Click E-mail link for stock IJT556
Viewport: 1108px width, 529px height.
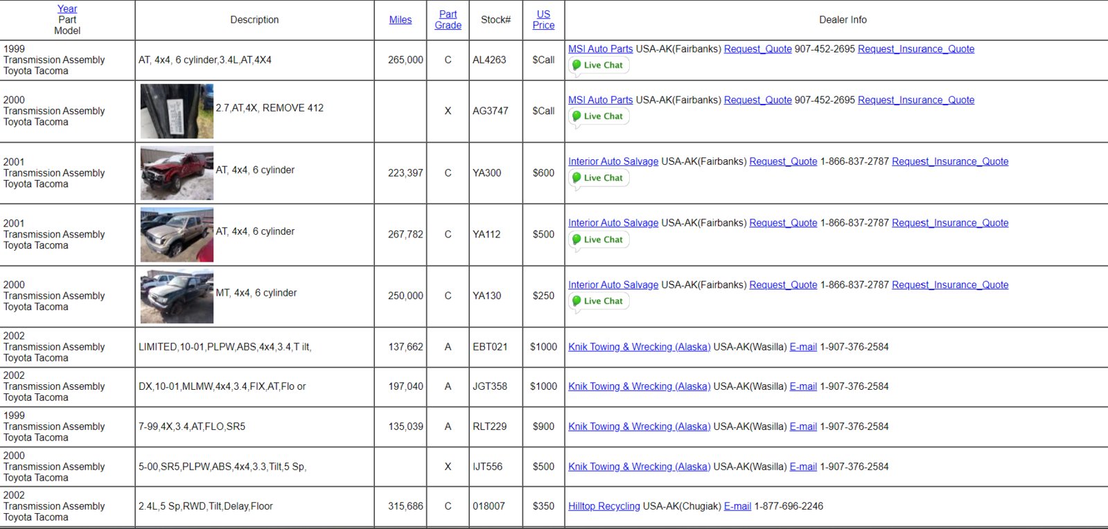[x=803, y=467]
